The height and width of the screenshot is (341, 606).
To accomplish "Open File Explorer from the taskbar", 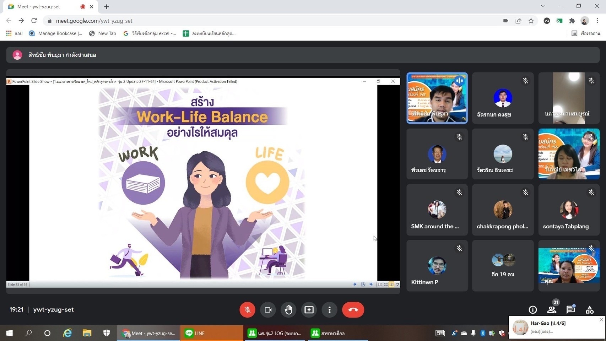I will pos(87,333).
